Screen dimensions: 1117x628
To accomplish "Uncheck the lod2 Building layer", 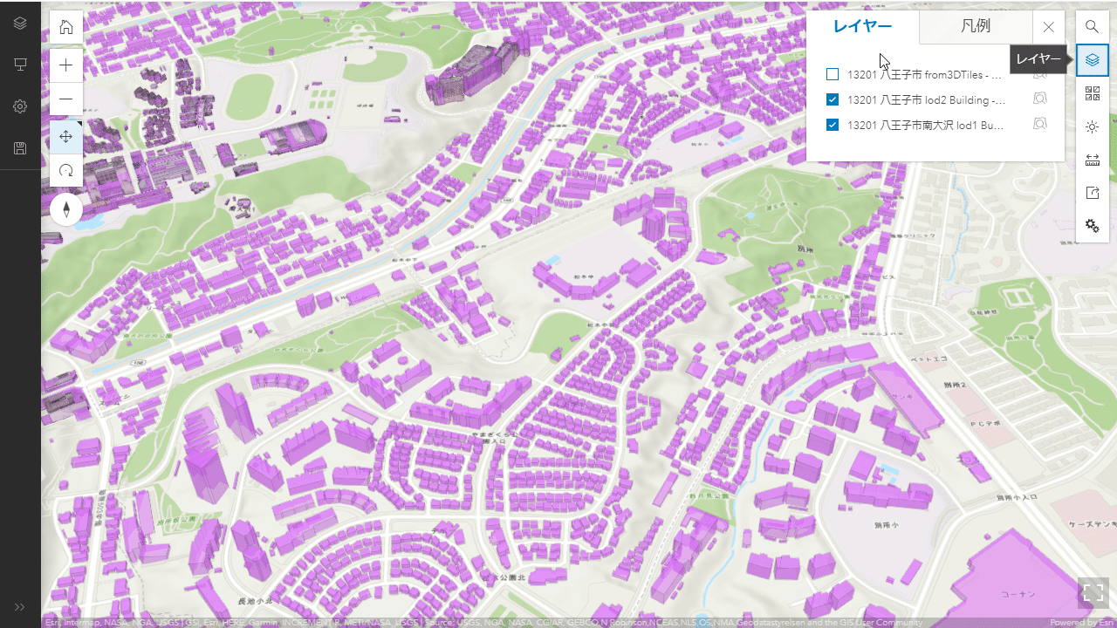I will coord(833,99).
